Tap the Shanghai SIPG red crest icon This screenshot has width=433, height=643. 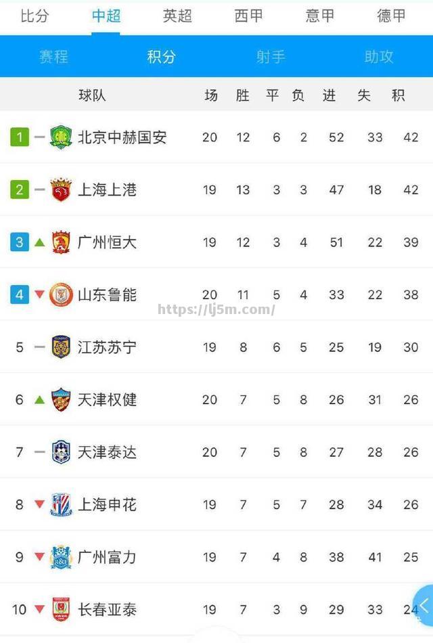click(61, 190)
